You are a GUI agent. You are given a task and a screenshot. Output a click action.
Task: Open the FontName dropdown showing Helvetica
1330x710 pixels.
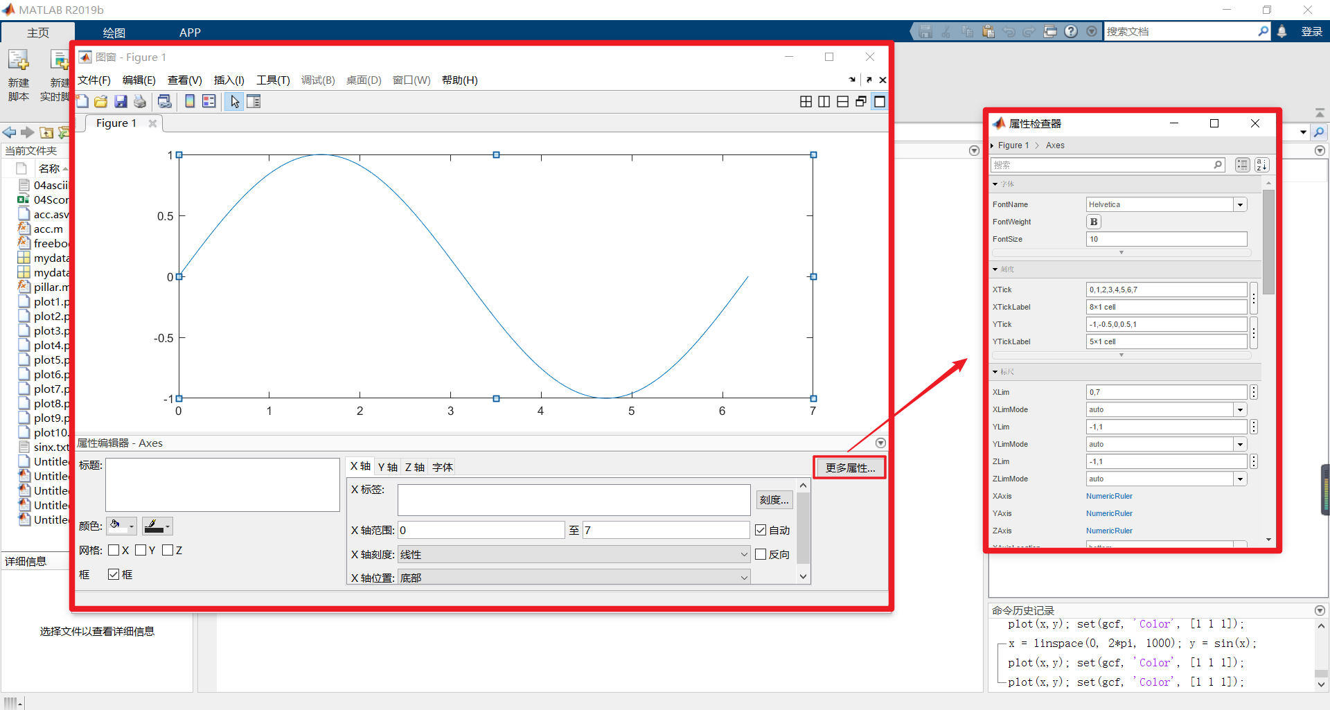(x=1239, y=204)
